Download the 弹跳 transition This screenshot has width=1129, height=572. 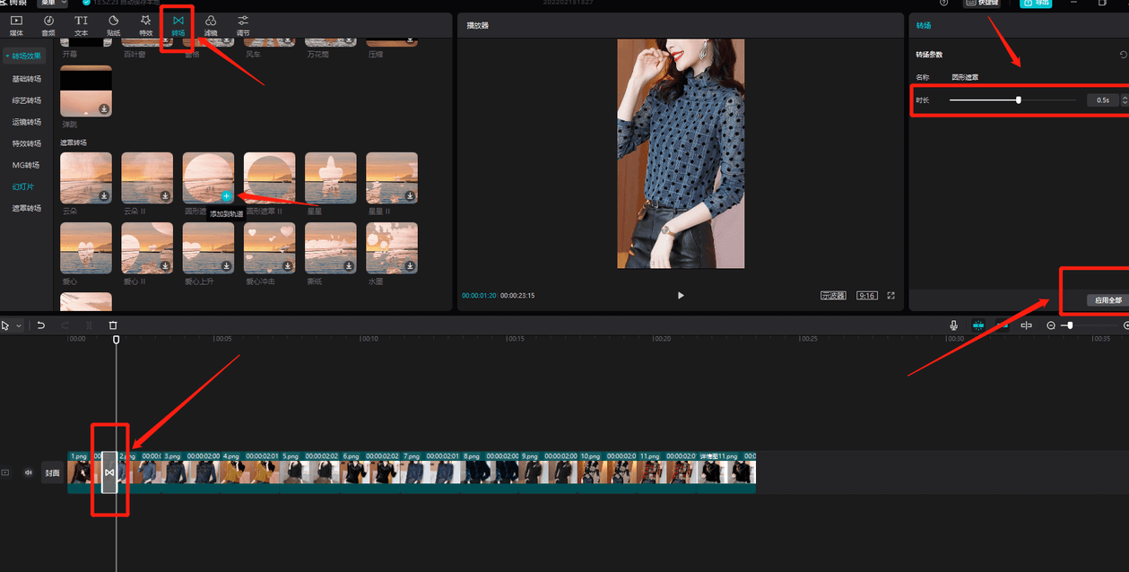[104, 108]
